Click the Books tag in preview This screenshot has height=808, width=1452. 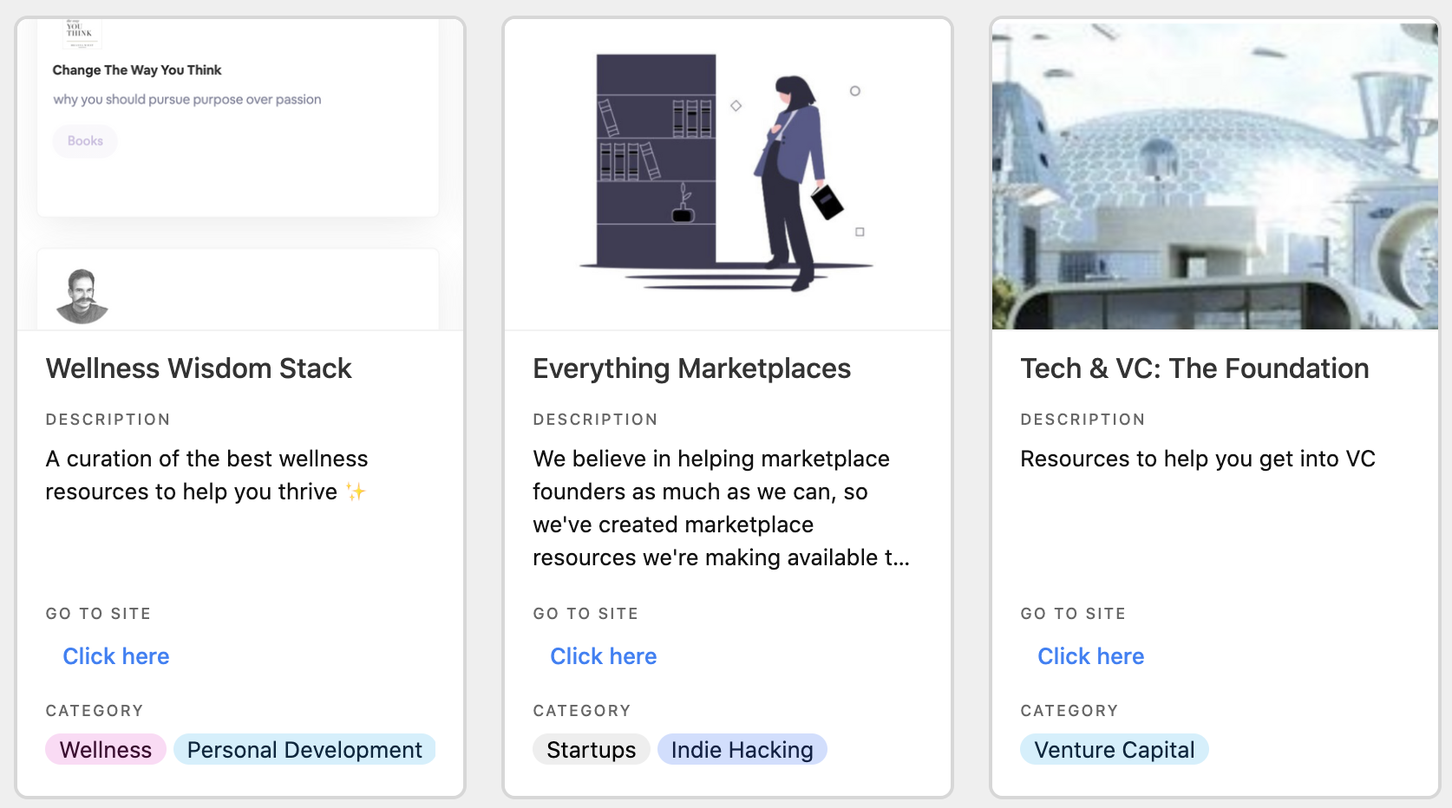(85, 141)
